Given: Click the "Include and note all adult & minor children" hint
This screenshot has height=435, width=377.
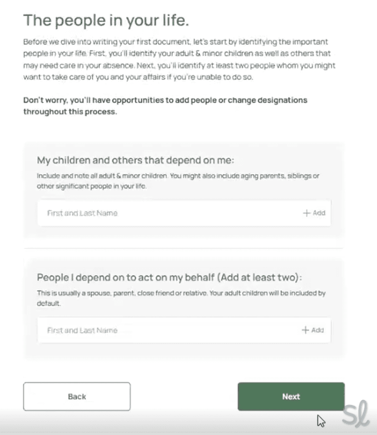Looking at the screenshot, I should tap(178, 180).
